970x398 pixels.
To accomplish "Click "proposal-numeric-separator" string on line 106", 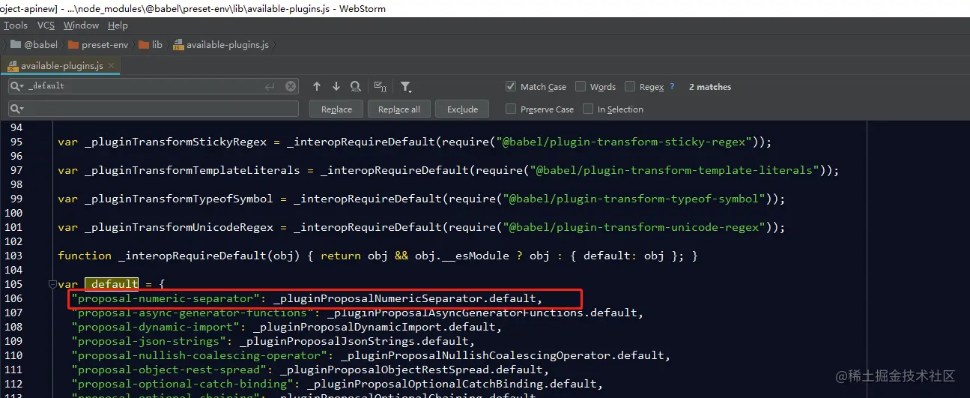I will [166, 298].
